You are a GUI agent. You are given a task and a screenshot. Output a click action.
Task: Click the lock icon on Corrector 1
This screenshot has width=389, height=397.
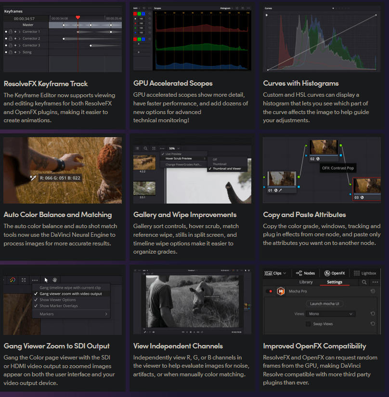point(10,32)
